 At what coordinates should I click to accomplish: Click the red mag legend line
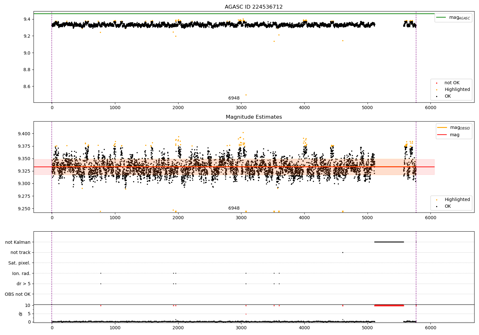[442, 135]
